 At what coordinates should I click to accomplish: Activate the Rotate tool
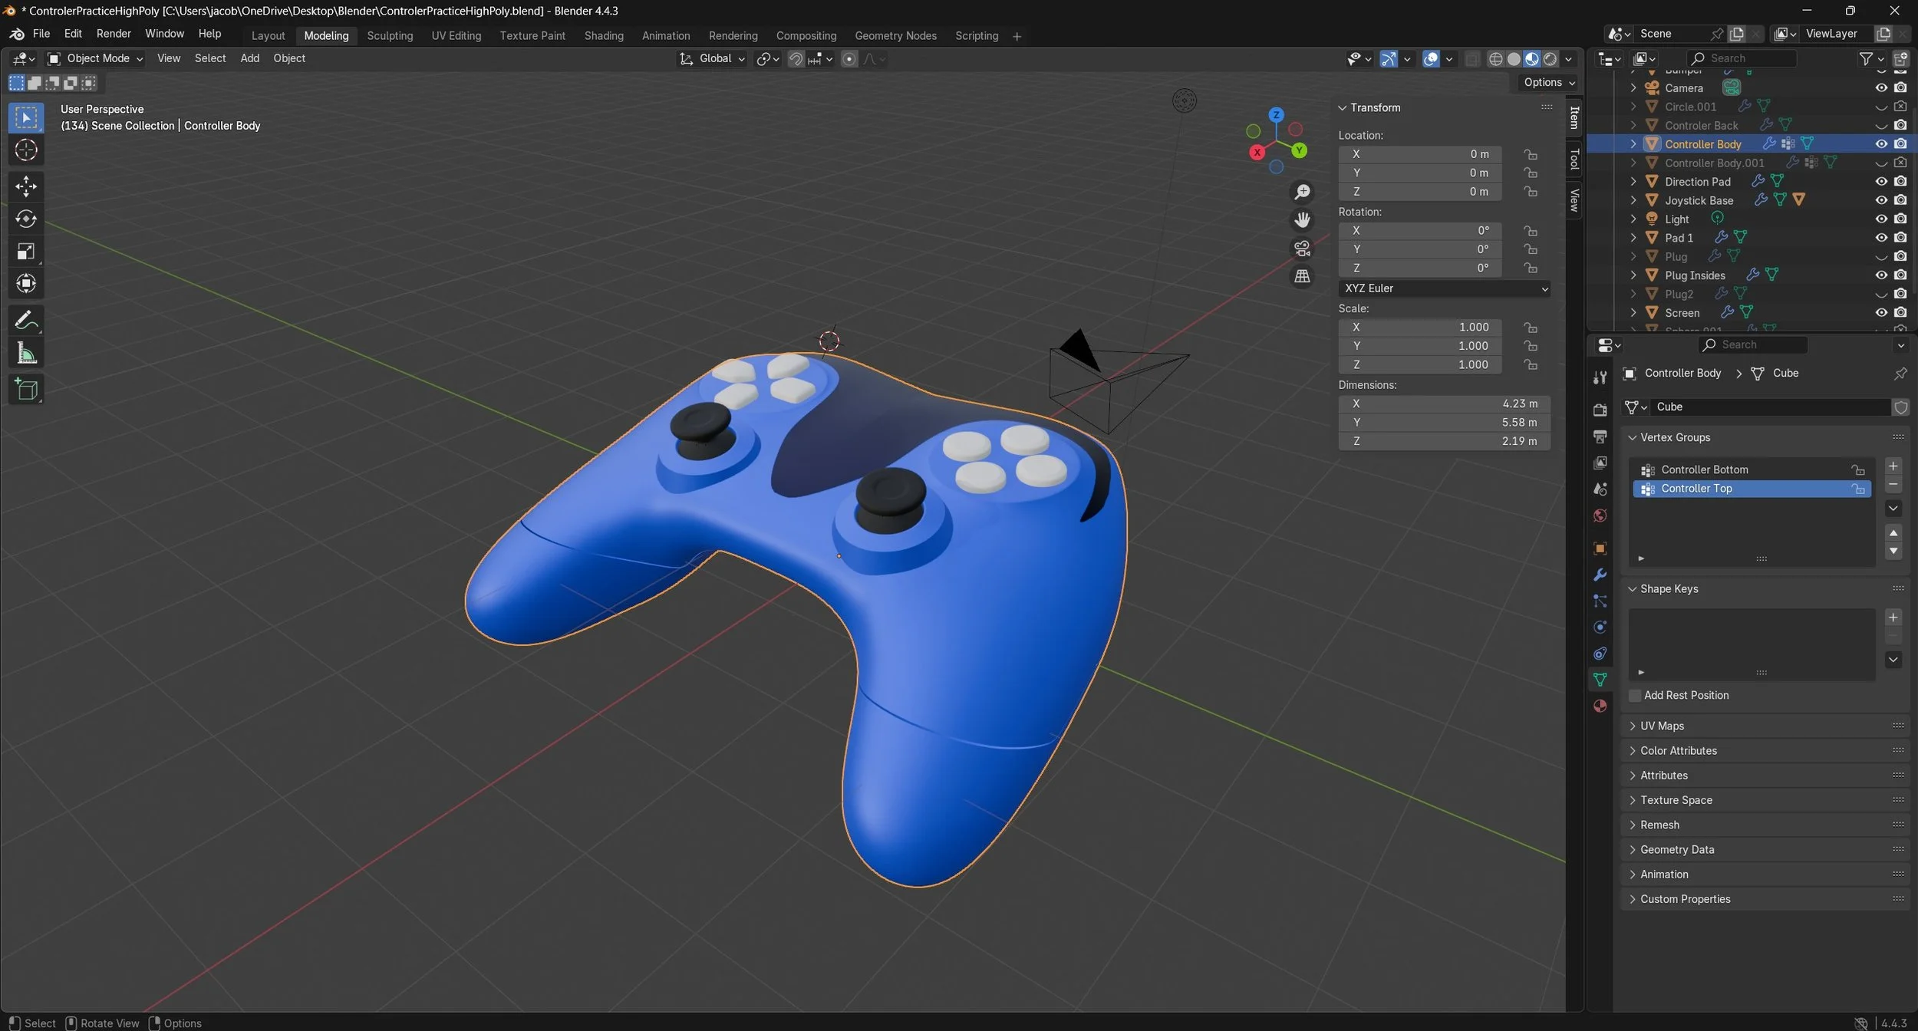[x=26, y=219]
